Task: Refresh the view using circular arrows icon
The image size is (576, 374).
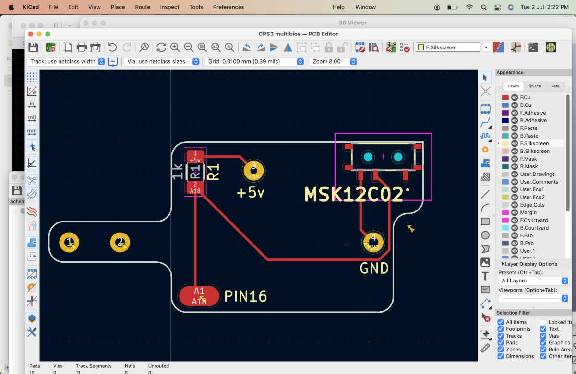Action: [161, 47]
